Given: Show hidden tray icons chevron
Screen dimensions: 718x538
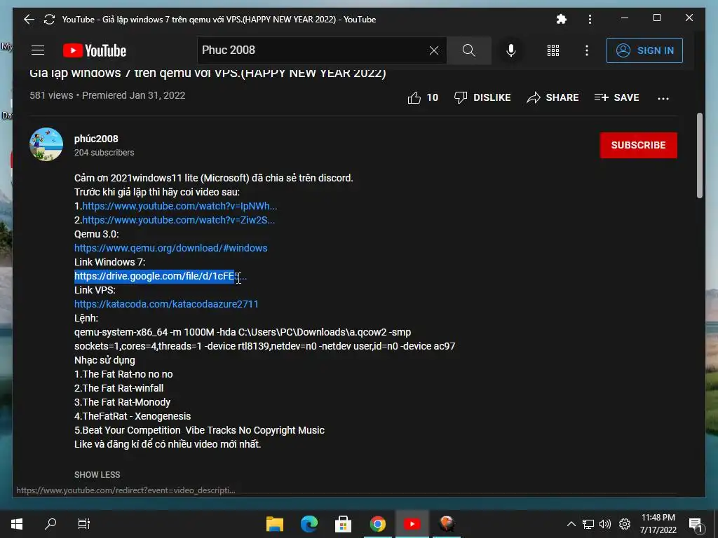Looking at the screenshot, I should (x=571, y=524).
